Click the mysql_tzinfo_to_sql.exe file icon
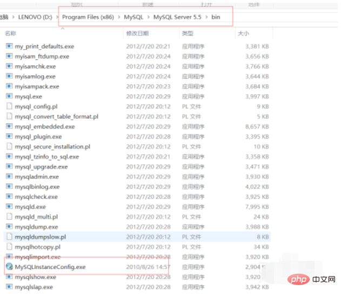 click(9, 157)
